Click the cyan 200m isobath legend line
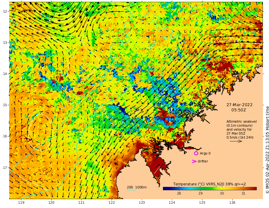Image resolution: width=269 pixels, height=208 pixels. pyautogui.click(x=131, y=190)
